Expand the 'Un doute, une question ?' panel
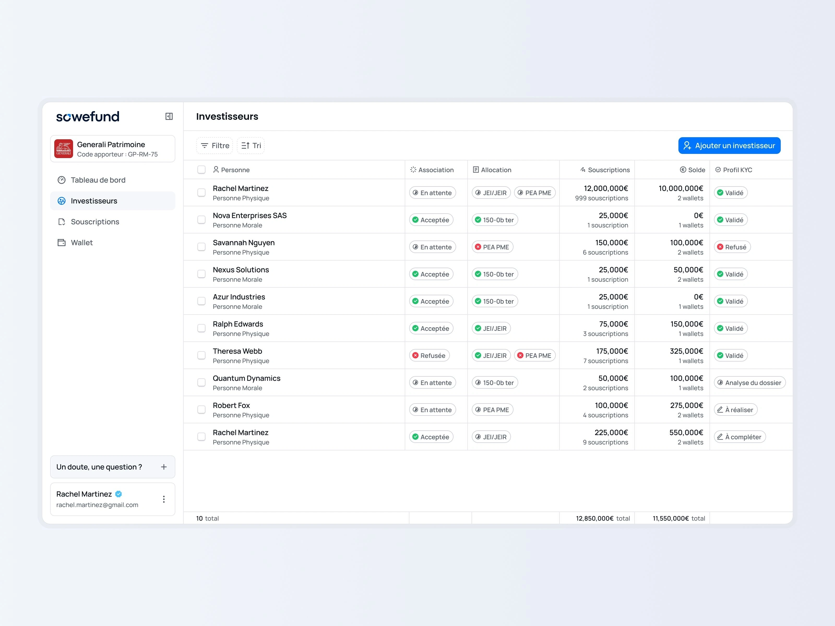 163,467
